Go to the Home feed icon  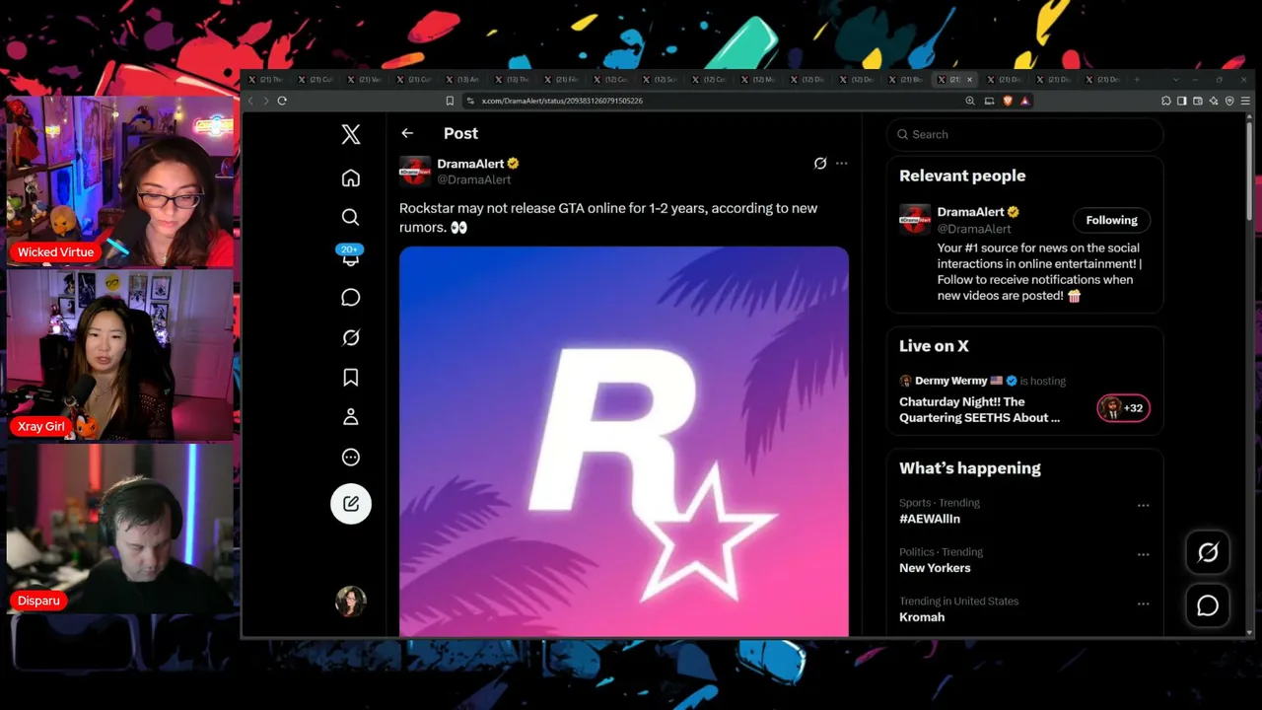point(351,178)
